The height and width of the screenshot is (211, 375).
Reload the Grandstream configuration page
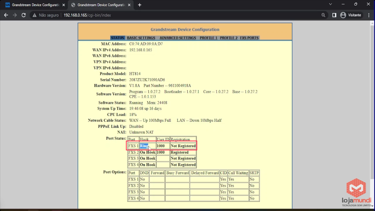click(24, 15)
